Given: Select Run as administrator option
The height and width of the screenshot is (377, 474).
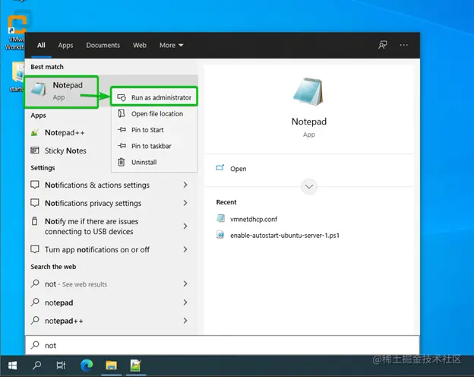Looking at the screenshot, I should coord(154,97).
